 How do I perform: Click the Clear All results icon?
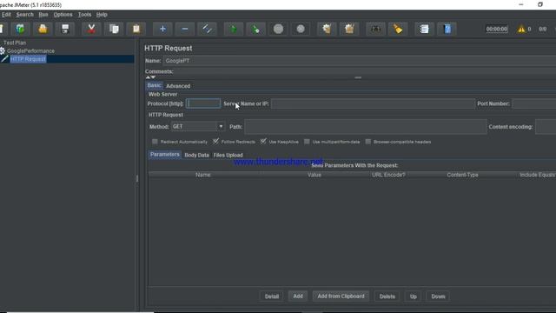pos(349,29)
